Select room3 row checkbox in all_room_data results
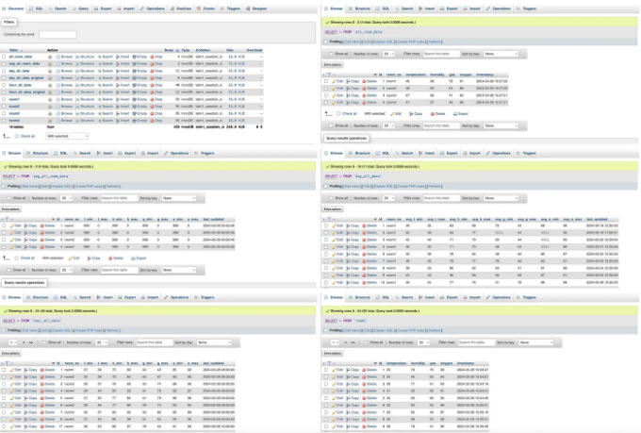This screenshot has height=433, width=641. click(326, 96)
